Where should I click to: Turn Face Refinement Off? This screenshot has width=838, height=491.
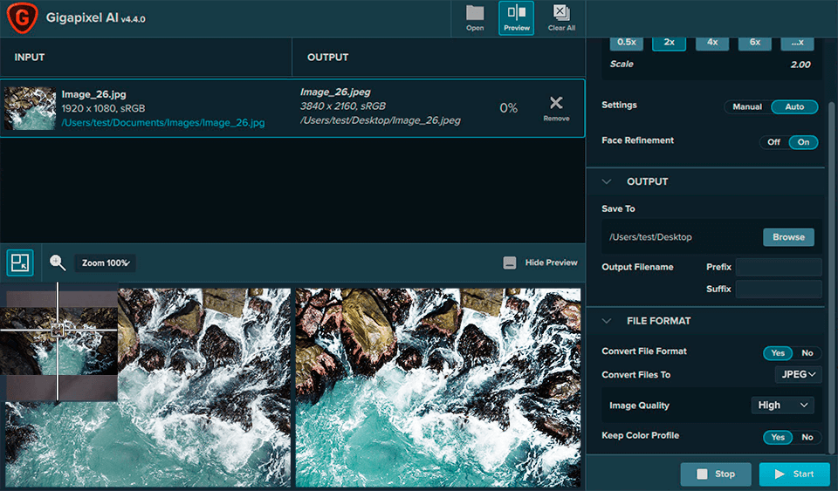point(774,142)
